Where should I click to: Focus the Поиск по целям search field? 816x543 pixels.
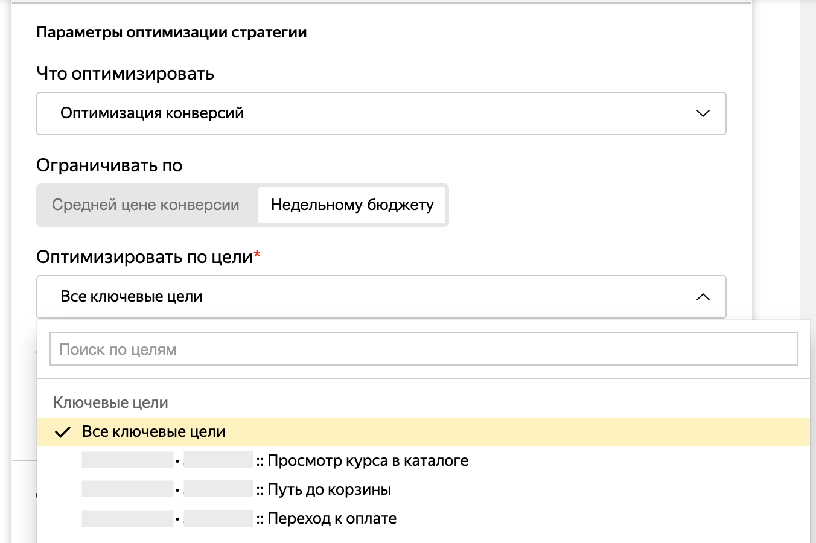point(422,349)
